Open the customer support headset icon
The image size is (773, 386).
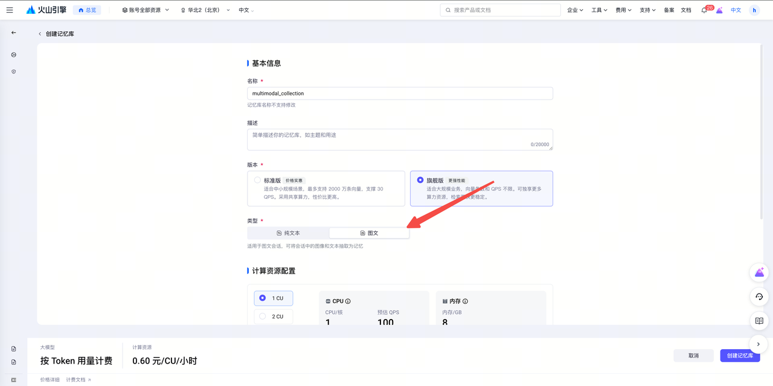759,297
